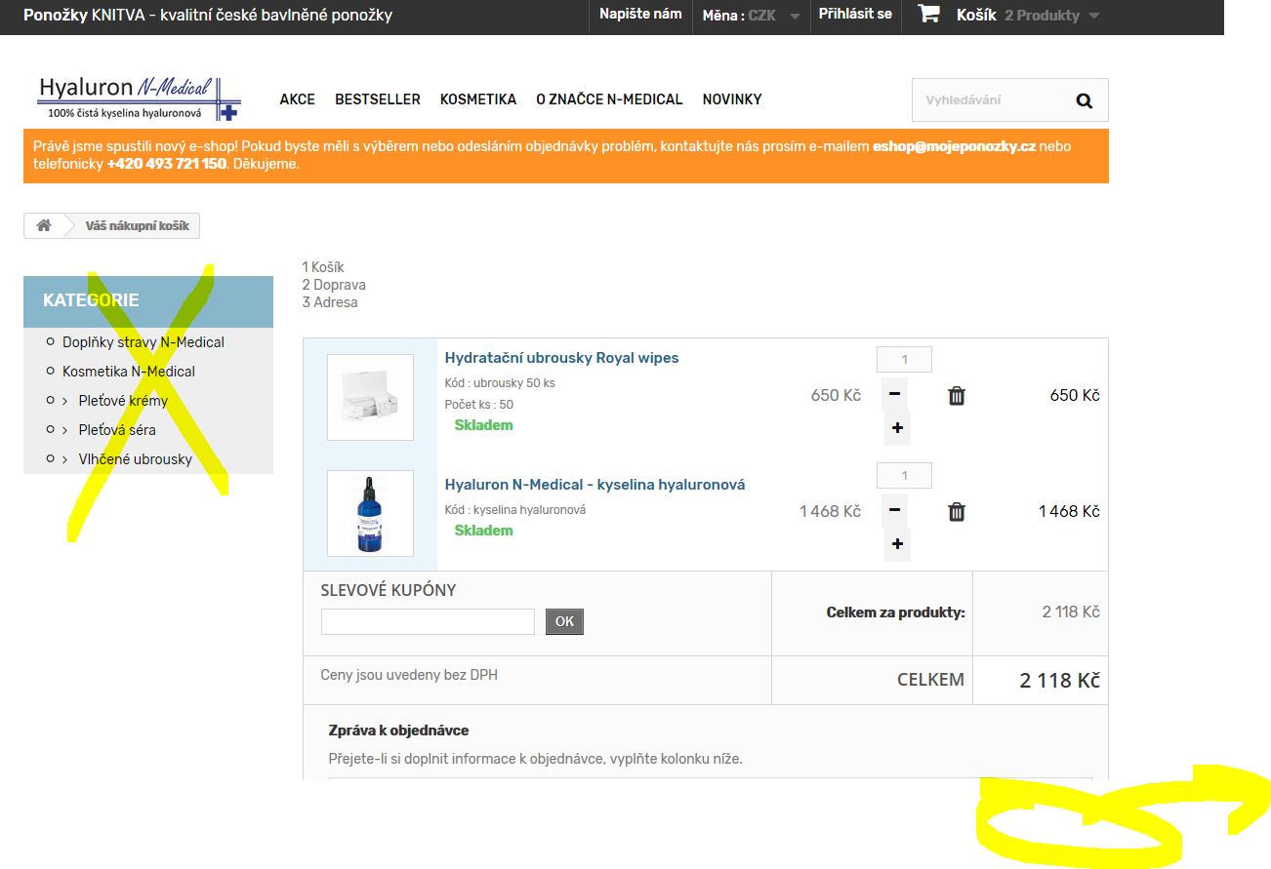Click the search magnifier icon
Image resolution: width=1271 pixels, height=869 pixels.
pyautogui.click(x=1084, y=100)
